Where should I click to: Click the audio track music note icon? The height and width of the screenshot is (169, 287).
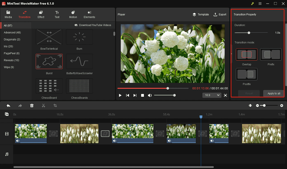click(x=7, y=154)
